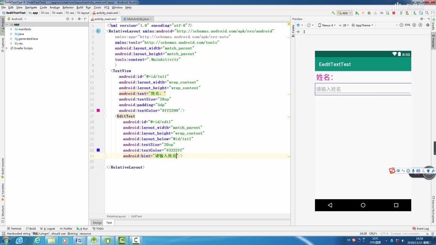436x245 pixels.
Task: Toggle preview pan horizontal arrows icon
Action: point(298,32)
